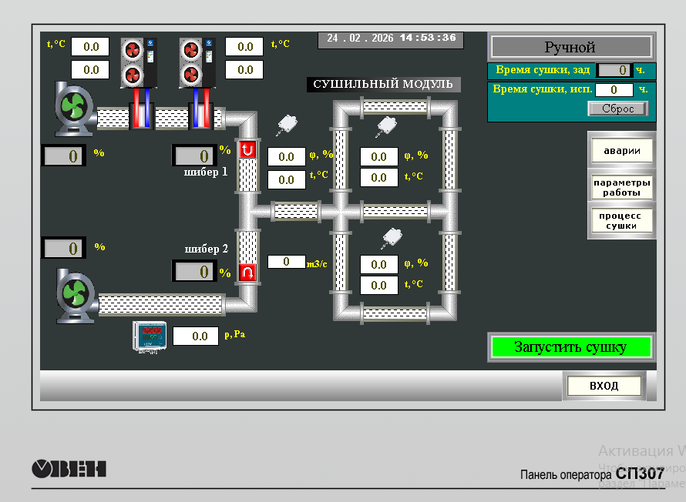Toggle the Ручной mode button
Screen dimensions: 686x502
[x=570, y=47]
